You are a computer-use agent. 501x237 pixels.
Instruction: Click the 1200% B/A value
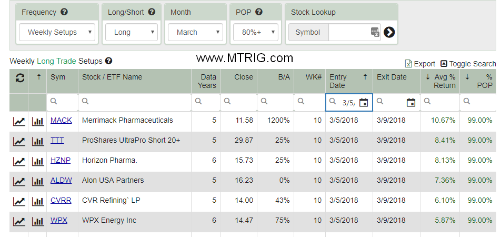(278, 120)
